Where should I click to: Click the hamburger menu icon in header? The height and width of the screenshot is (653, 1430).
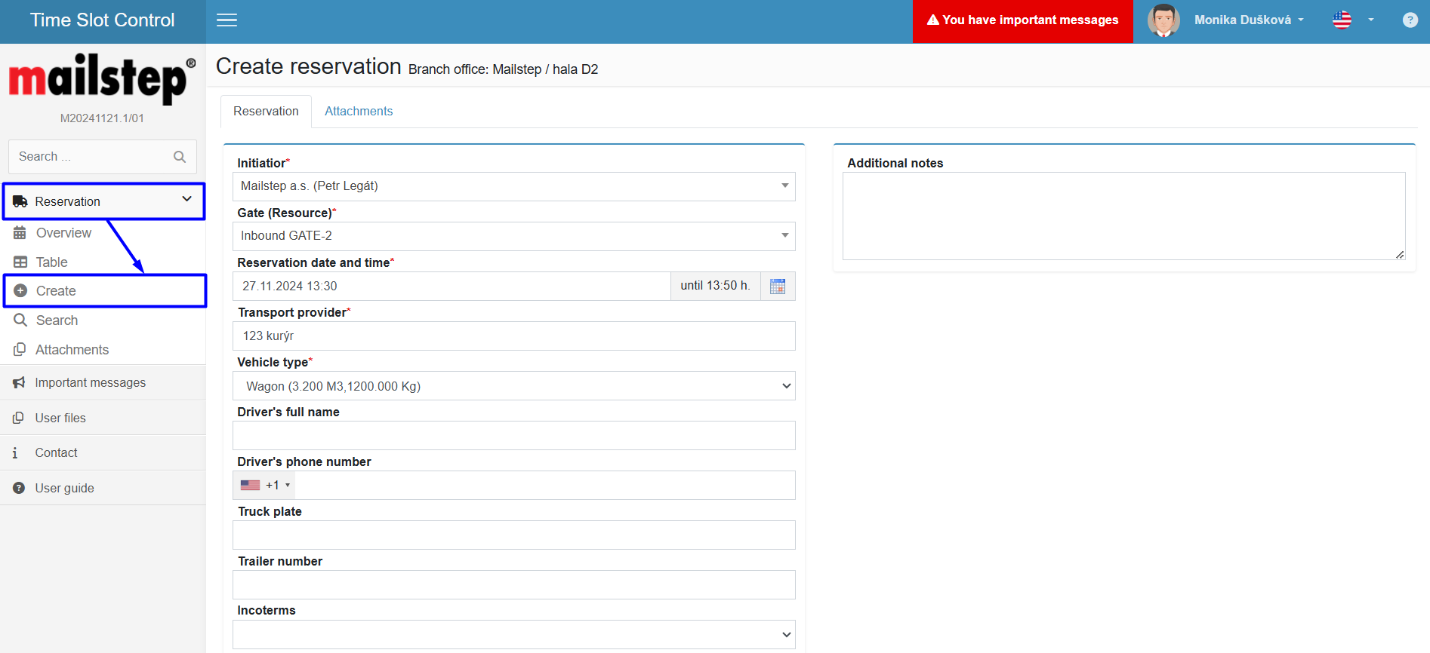[227, 20]
